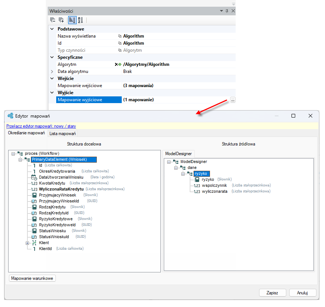Viewport: 325px width, 307px height.
Task: Click the GUID icon beside PrzyjmujacyWniosekId
Action: 34,201
